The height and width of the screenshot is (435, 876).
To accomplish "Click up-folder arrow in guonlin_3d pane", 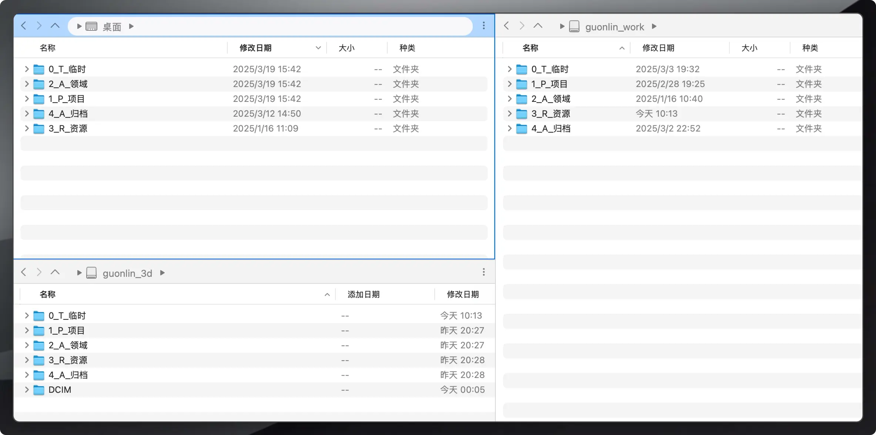I will pos(55,272).
